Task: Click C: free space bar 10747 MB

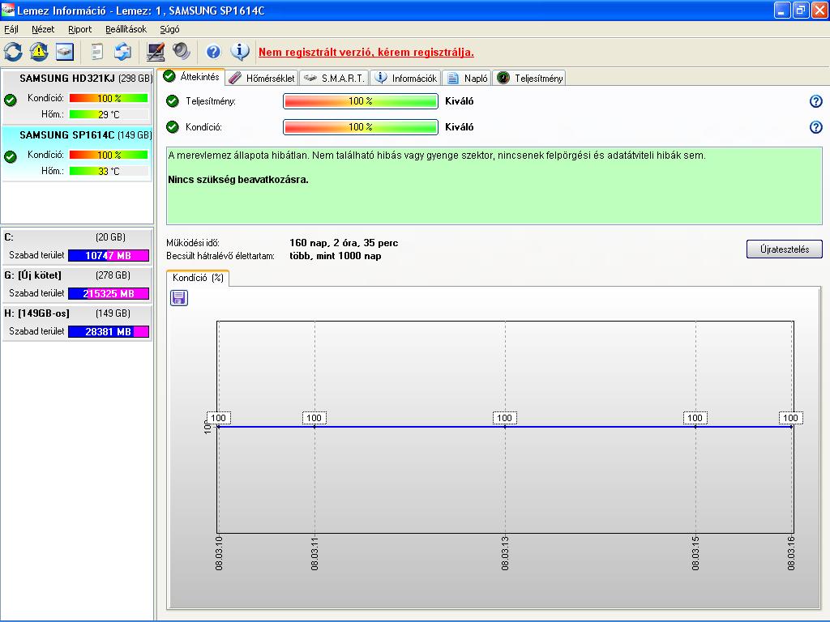Action: [x=109, y=255]
